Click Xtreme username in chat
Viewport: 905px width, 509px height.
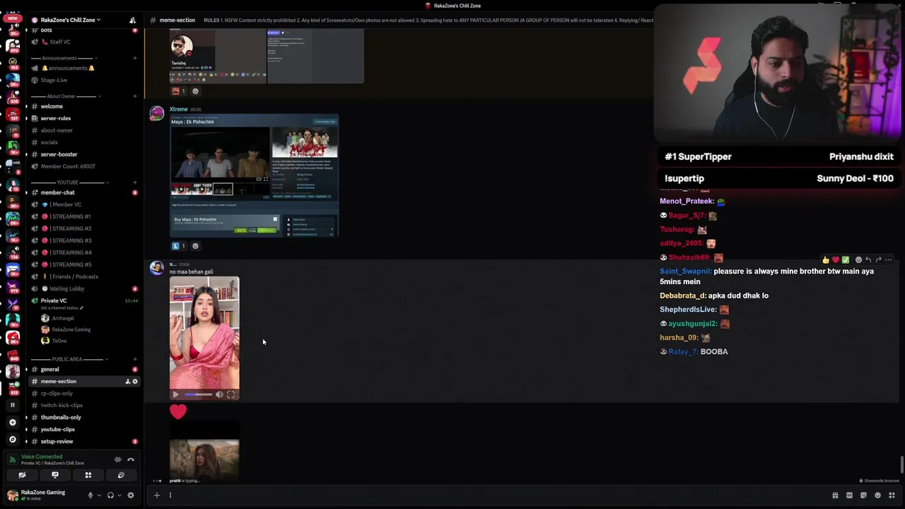[178, 110]
